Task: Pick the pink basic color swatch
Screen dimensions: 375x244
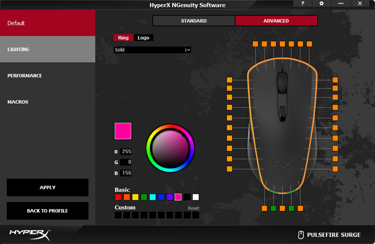Action: 178,197
